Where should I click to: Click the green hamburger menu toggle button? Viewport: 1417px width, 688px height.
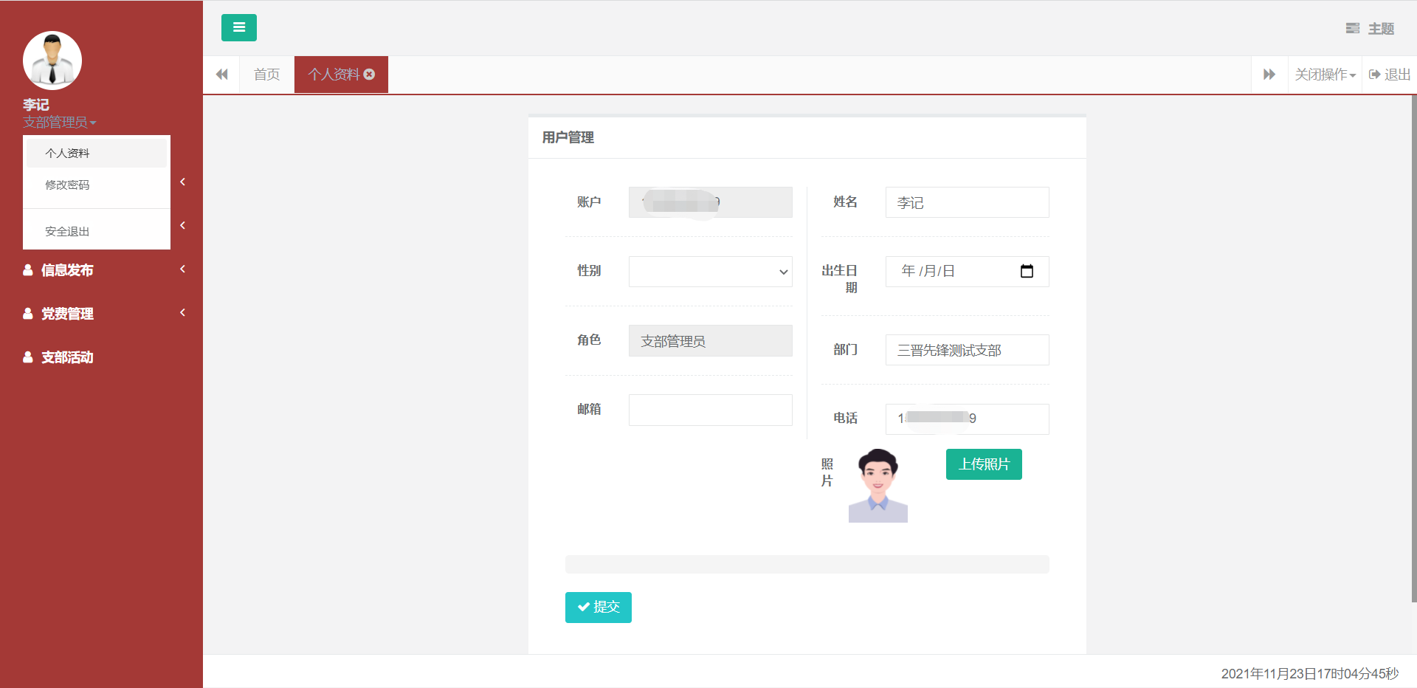click(238, 27)
